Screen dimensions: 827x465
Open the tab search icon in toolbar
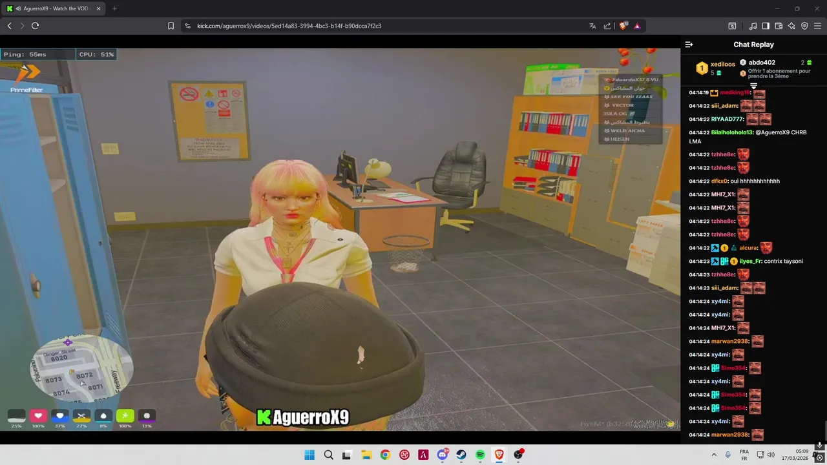click(732, 26)
